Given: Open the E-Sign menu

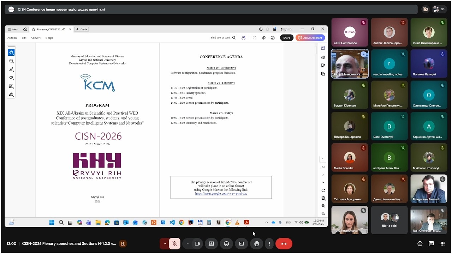Looking at the screenshot, I should coord(49,38).
